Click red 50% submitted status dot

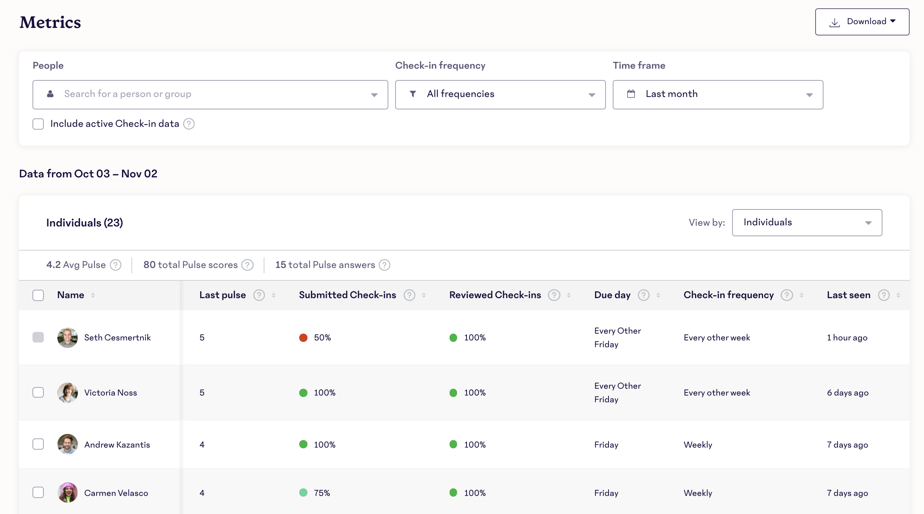pos(303,337)
